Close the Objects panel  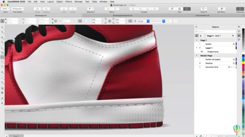(196, 27)
